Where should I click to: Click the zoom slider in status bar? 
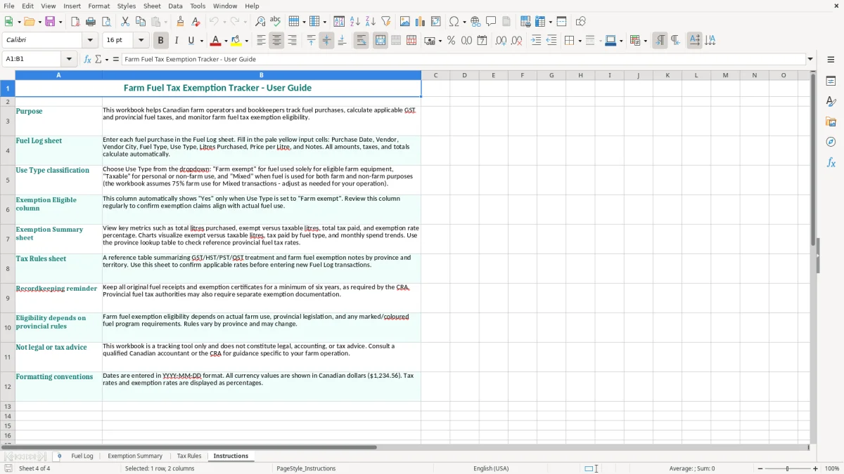[x=788, y=468]
